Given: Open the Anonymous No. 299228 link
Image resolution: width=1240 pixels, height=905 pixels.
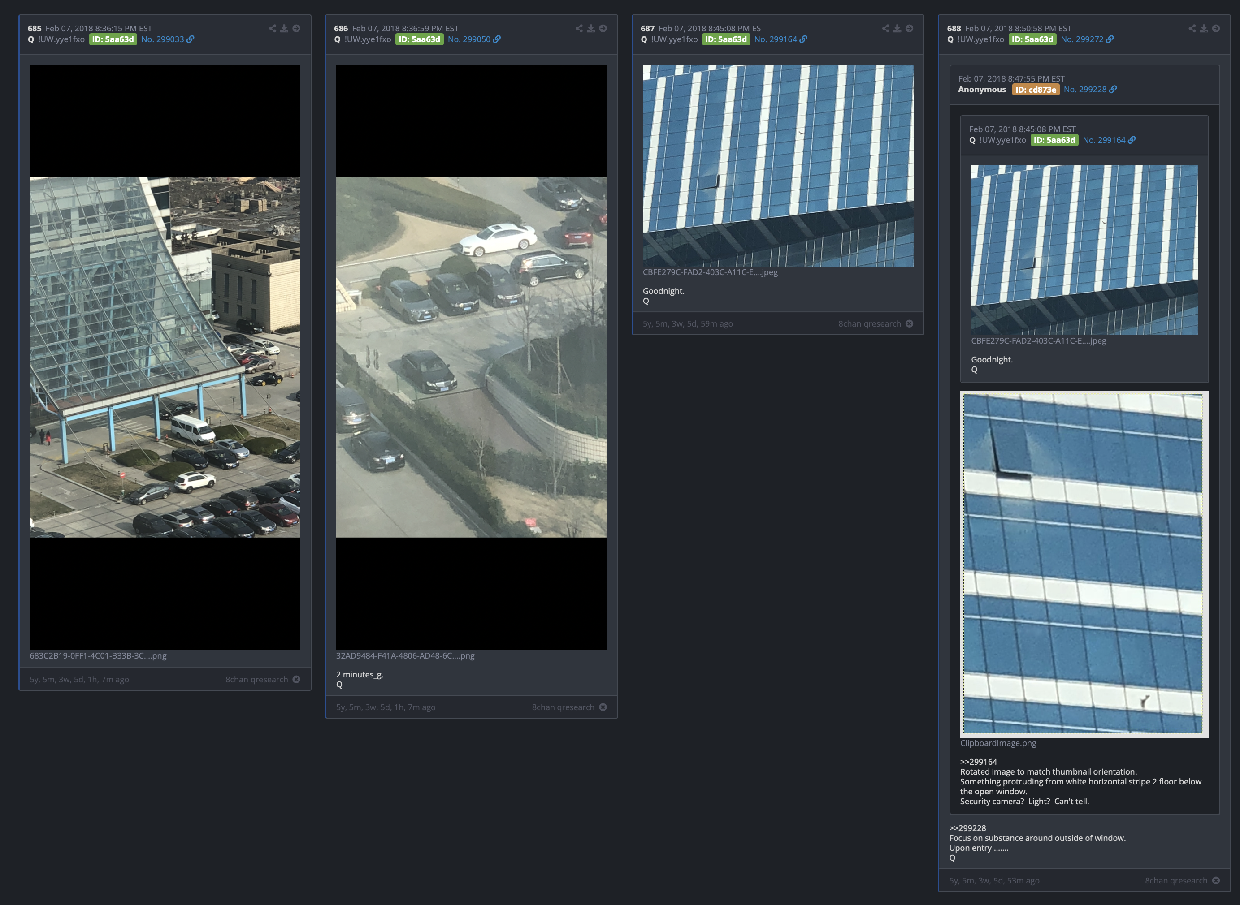Looking at the screenshot, I should (1090, 90).
